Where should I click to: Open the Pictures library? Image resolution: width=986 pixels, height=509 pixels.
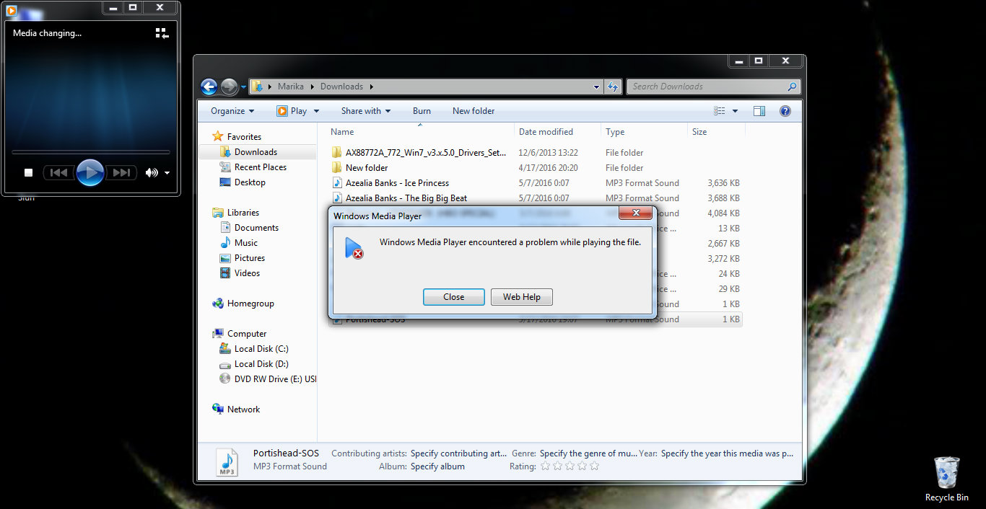point(249,258)
